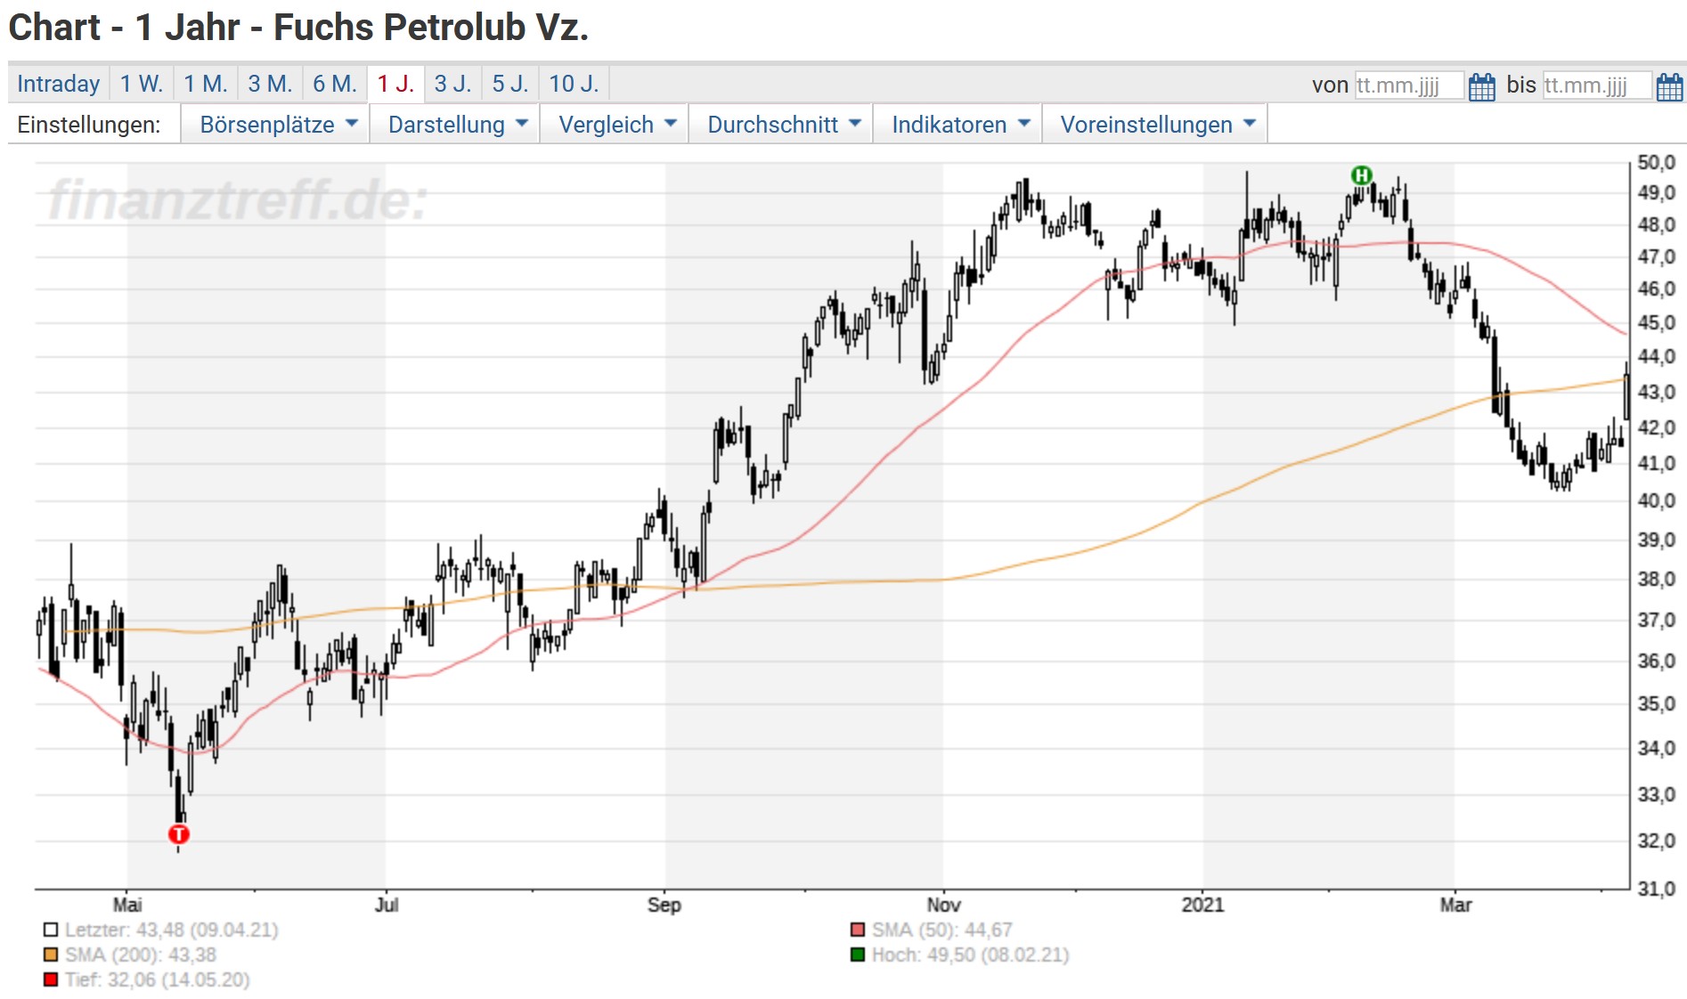Open the Darstellung dropdown menu
Image resolution: width=1687 pixels, height=999 pixels.
click(x=455, y=124)
